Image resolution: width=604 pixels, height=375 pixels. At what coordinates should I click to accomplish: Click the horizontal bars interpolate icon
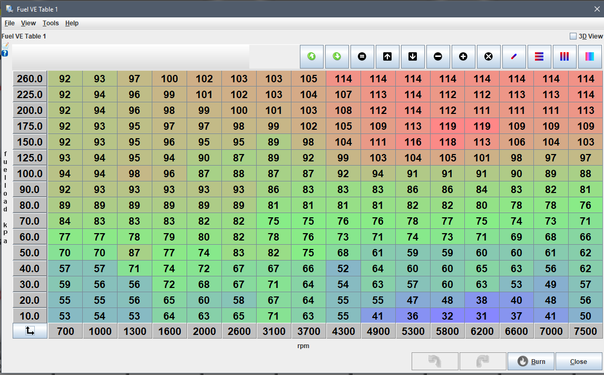tap(539, 56)
